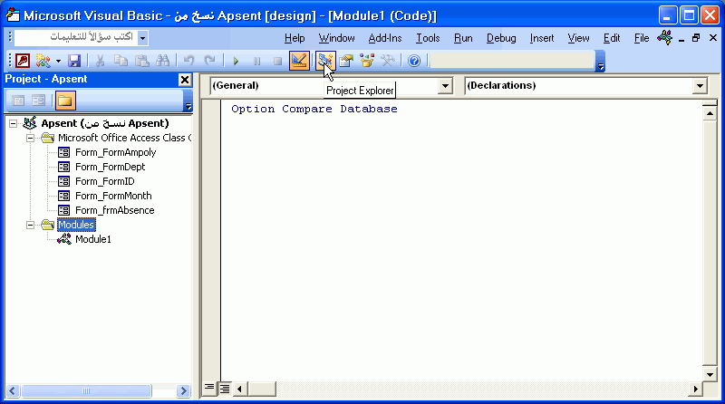Run the code with the Run button
Image resolution: width=725 pixels, height=404 pixels.
[236, 61]
